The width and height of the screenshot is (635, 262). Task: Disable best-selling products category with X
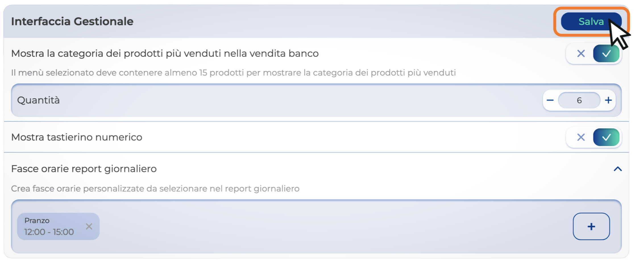point(581,53)
